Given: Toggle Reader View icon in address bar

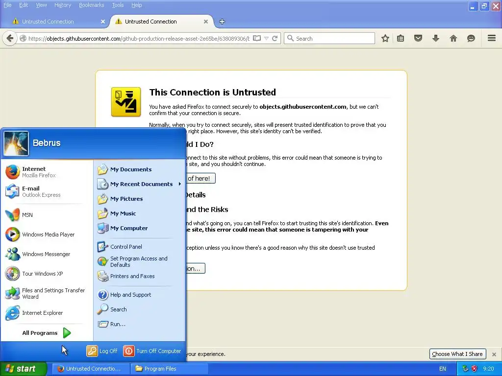Looking at the screenshot, I should [257, 38].
